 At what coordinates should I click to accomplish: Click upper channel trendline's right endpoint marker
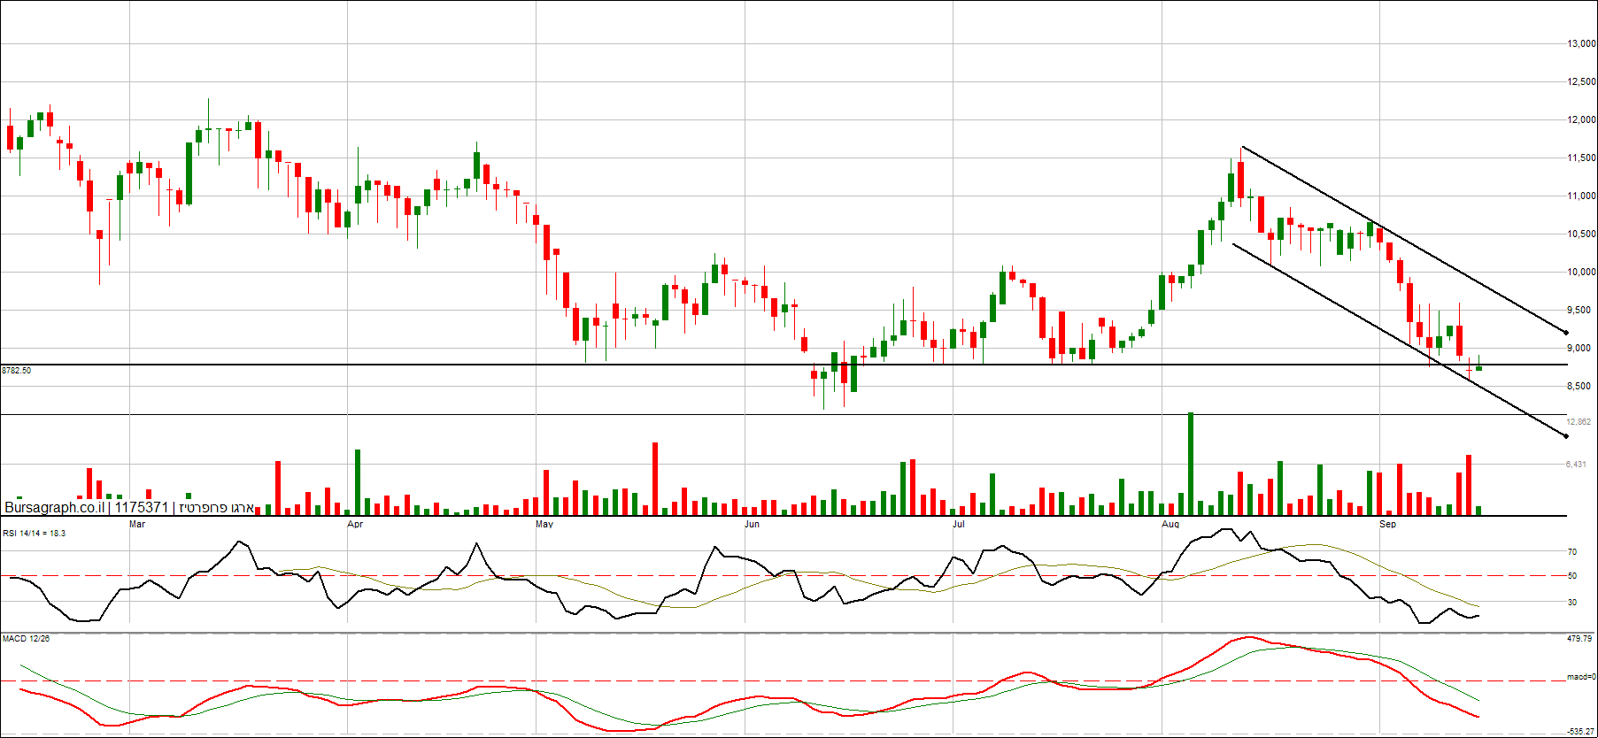tap(1566, 333)
